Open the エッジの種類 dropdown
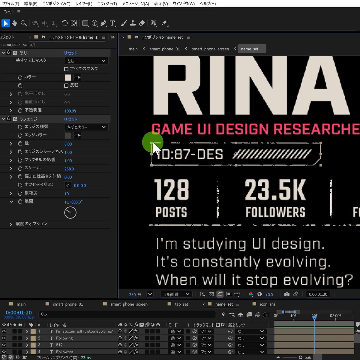The image size is (360, 360). tap(86, 127)
